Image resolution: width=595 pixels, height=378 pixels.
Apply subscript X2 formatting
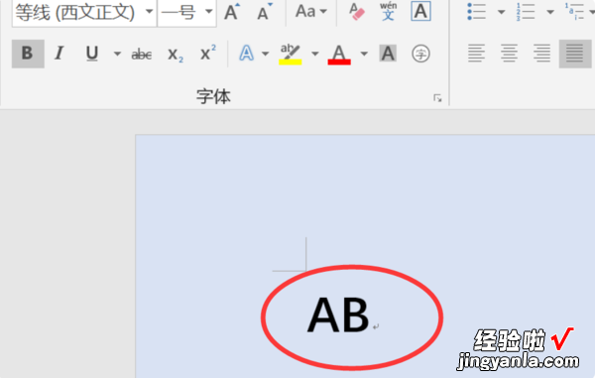click(176, 55)
